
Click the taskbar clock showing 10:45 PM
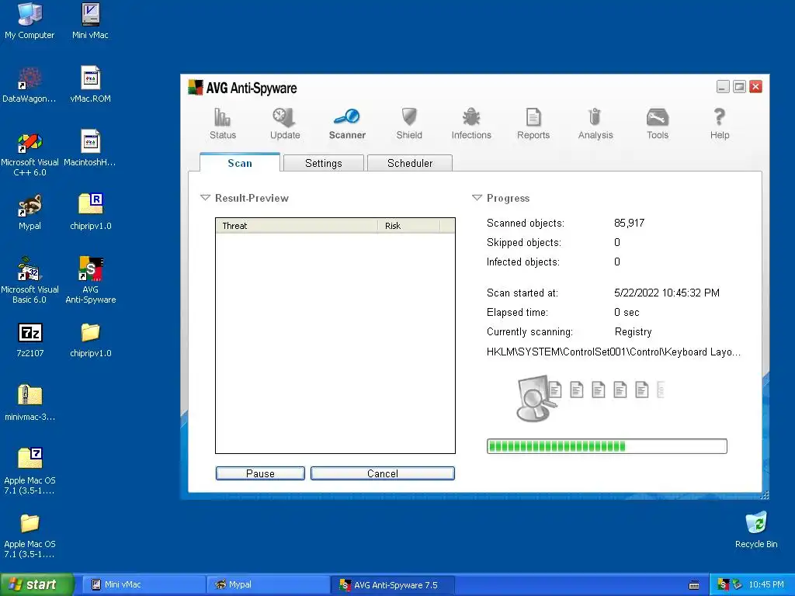pos(766,584)
